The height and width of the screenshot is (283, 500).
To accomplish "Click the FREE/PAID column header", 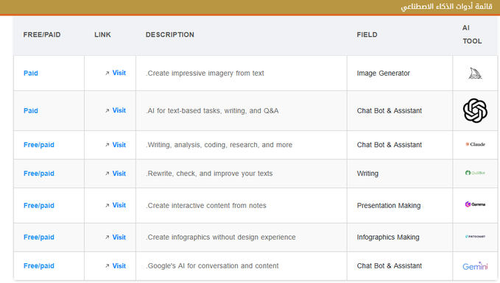I will [42, 35].
